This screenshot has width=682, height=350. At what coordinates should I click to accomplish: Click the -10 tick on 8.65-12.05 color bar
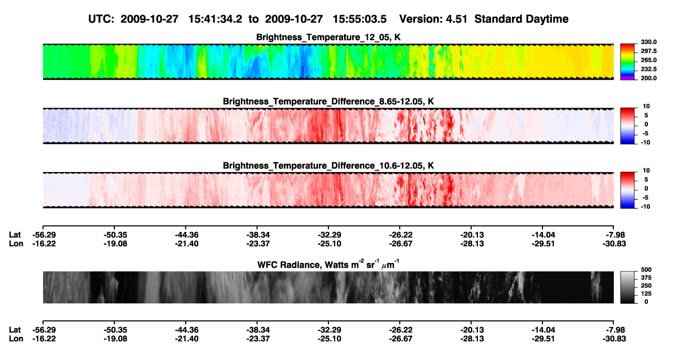click(646, 142)
